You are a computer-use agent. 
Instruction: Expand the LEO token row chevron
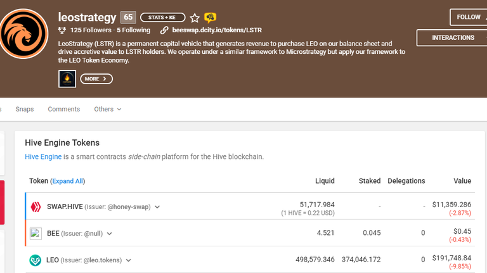pos(128,260)
